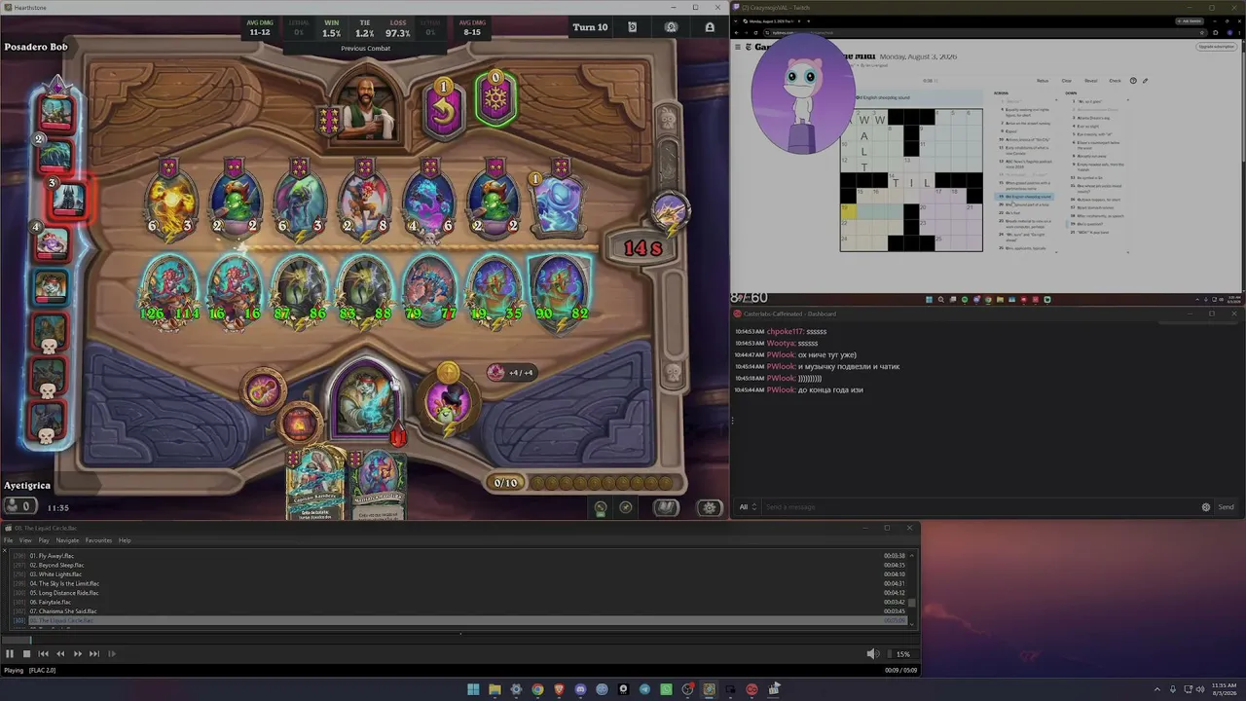Open Telegram from the taskbar
The height and width of the screenshot is (701, 1246).
pyautogui.click(x=644, y=689)
